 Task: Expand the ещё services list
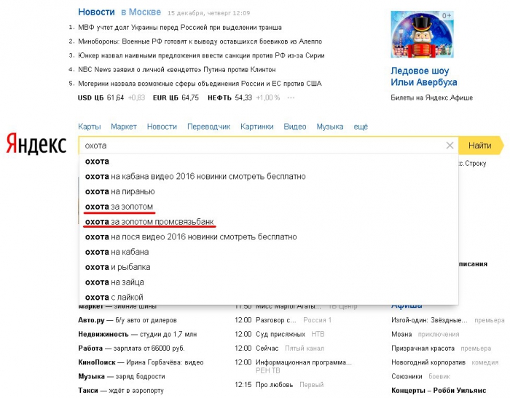click(361, 127)
